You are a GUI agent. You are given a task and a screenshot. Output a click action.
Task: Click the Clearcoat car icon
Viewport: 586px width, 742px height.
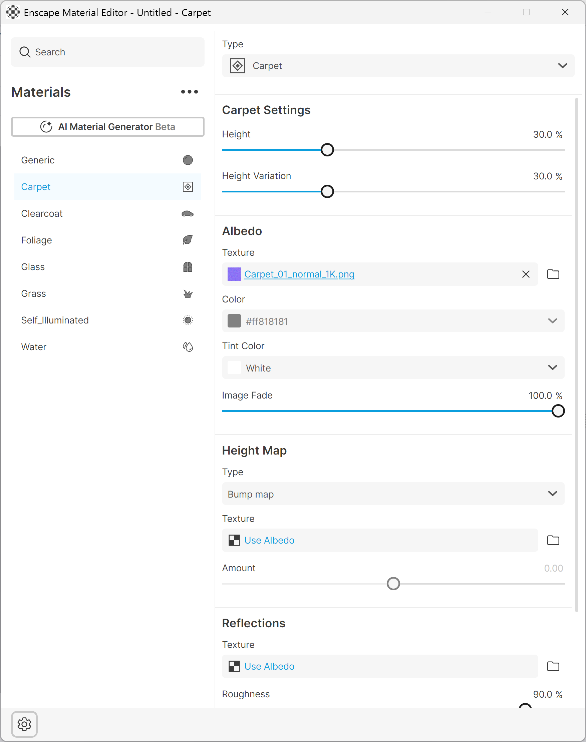188,214
